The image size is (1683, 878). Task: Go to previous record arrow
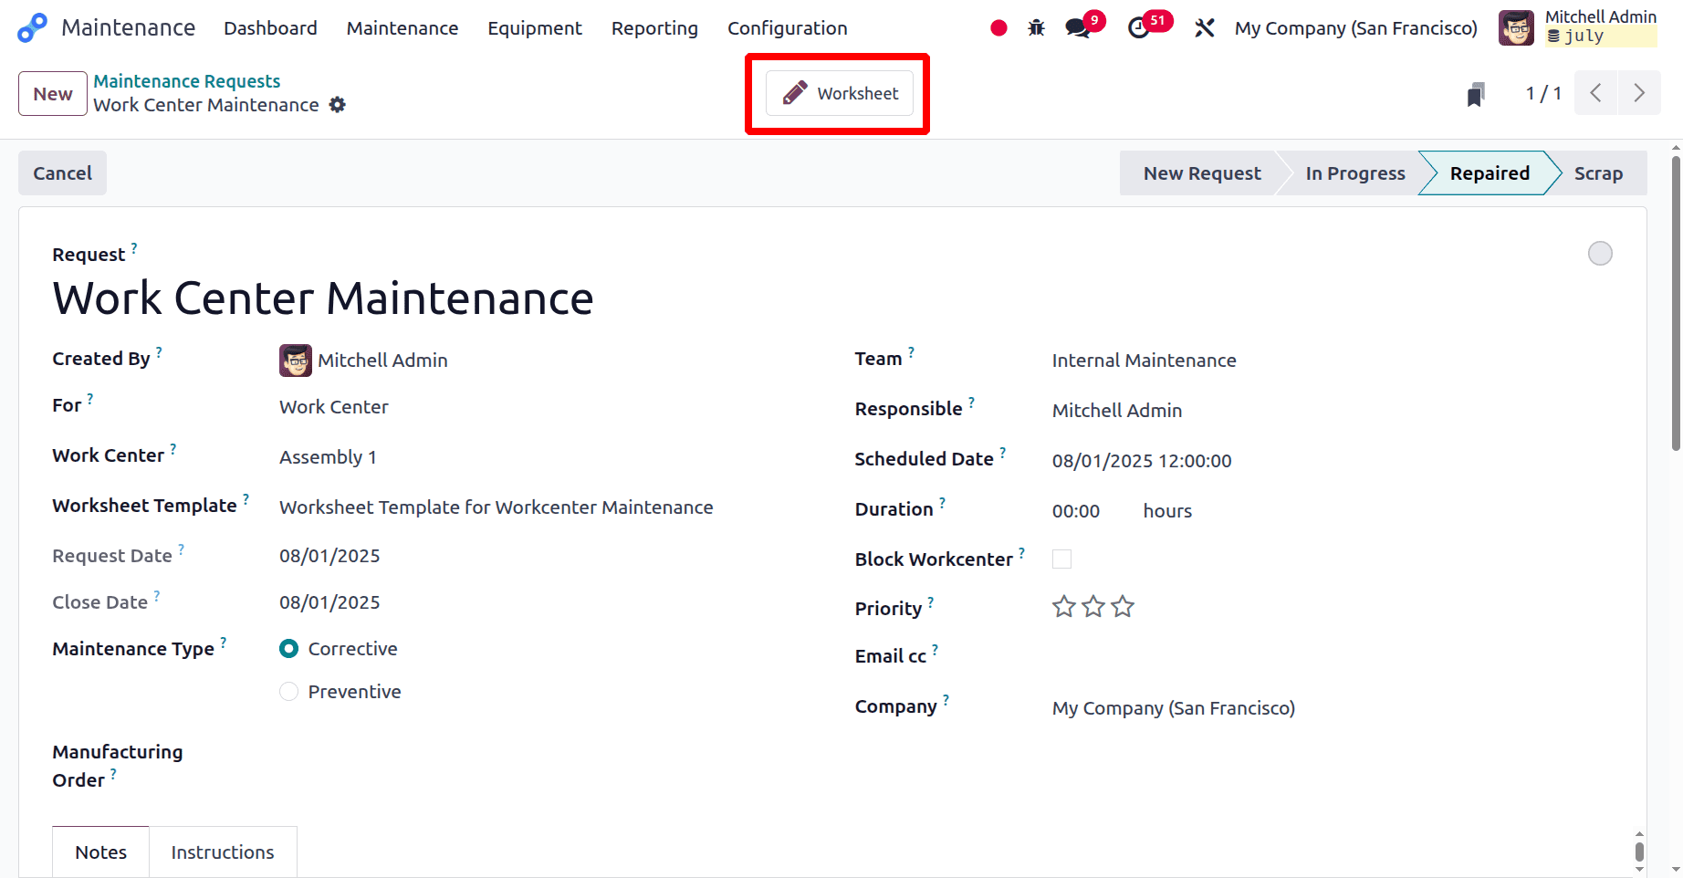[x=1596, y=93]
